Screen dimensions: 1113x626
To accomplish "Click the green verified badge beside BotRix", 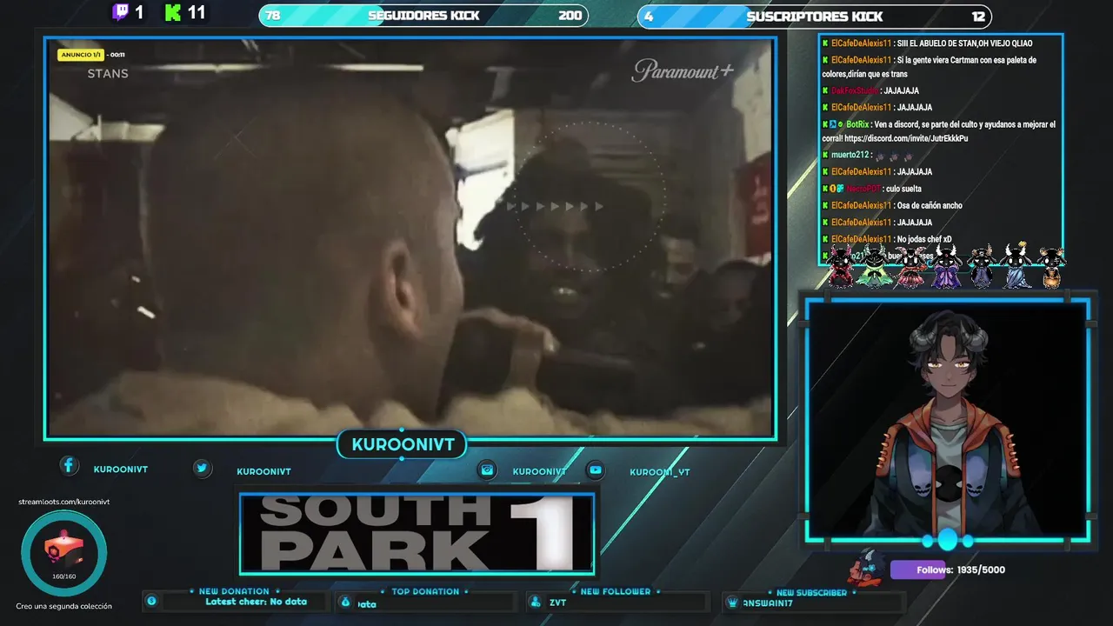I will click(x=840, y=124).
